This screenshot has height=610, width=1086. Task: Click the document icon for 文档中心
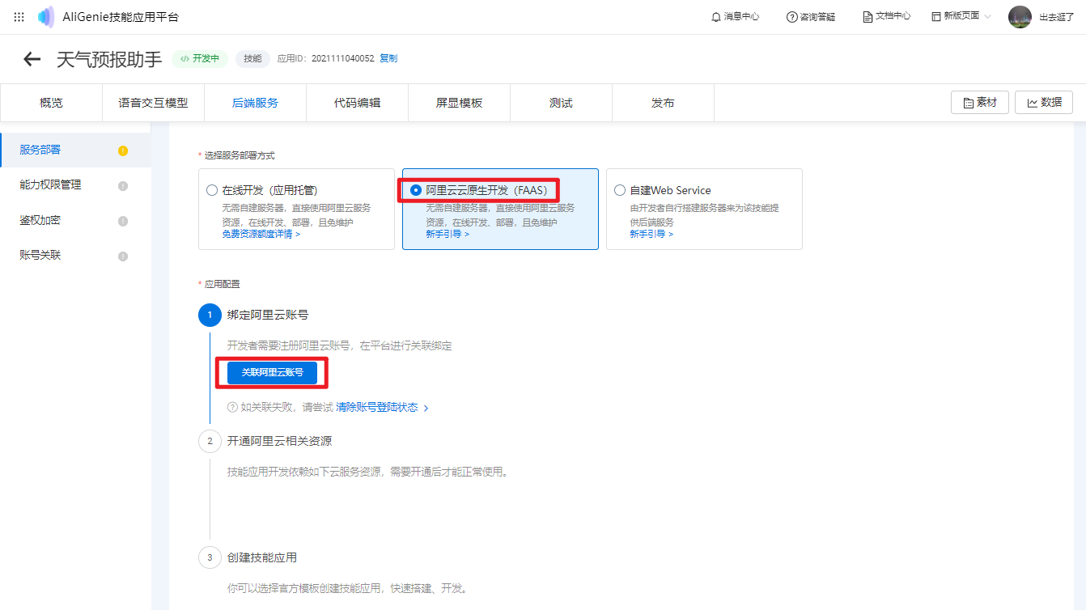click(868, 17)
